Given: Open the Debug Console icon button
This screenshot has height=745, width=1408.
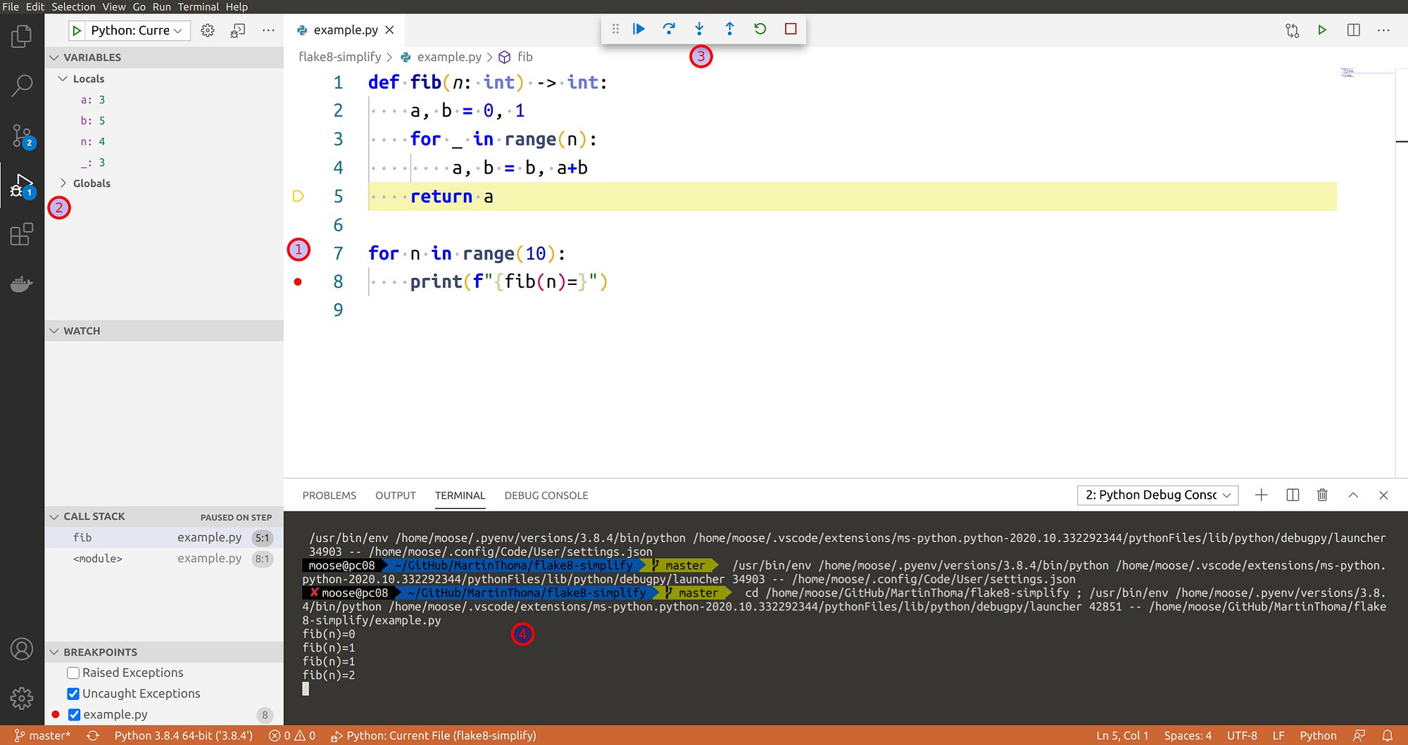Looking at the screenshot, I should pyautogui.click(x=238, y=30).
